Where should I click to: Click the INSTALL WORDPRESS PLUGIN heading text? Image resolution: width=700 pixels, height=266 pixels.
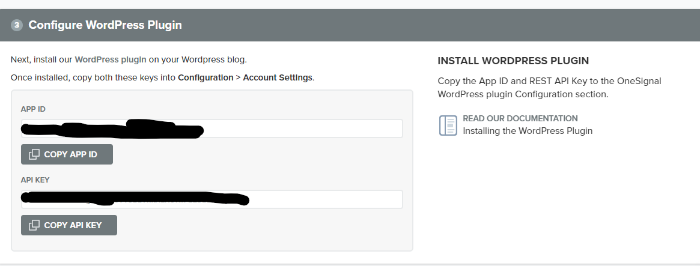point(513,61)
